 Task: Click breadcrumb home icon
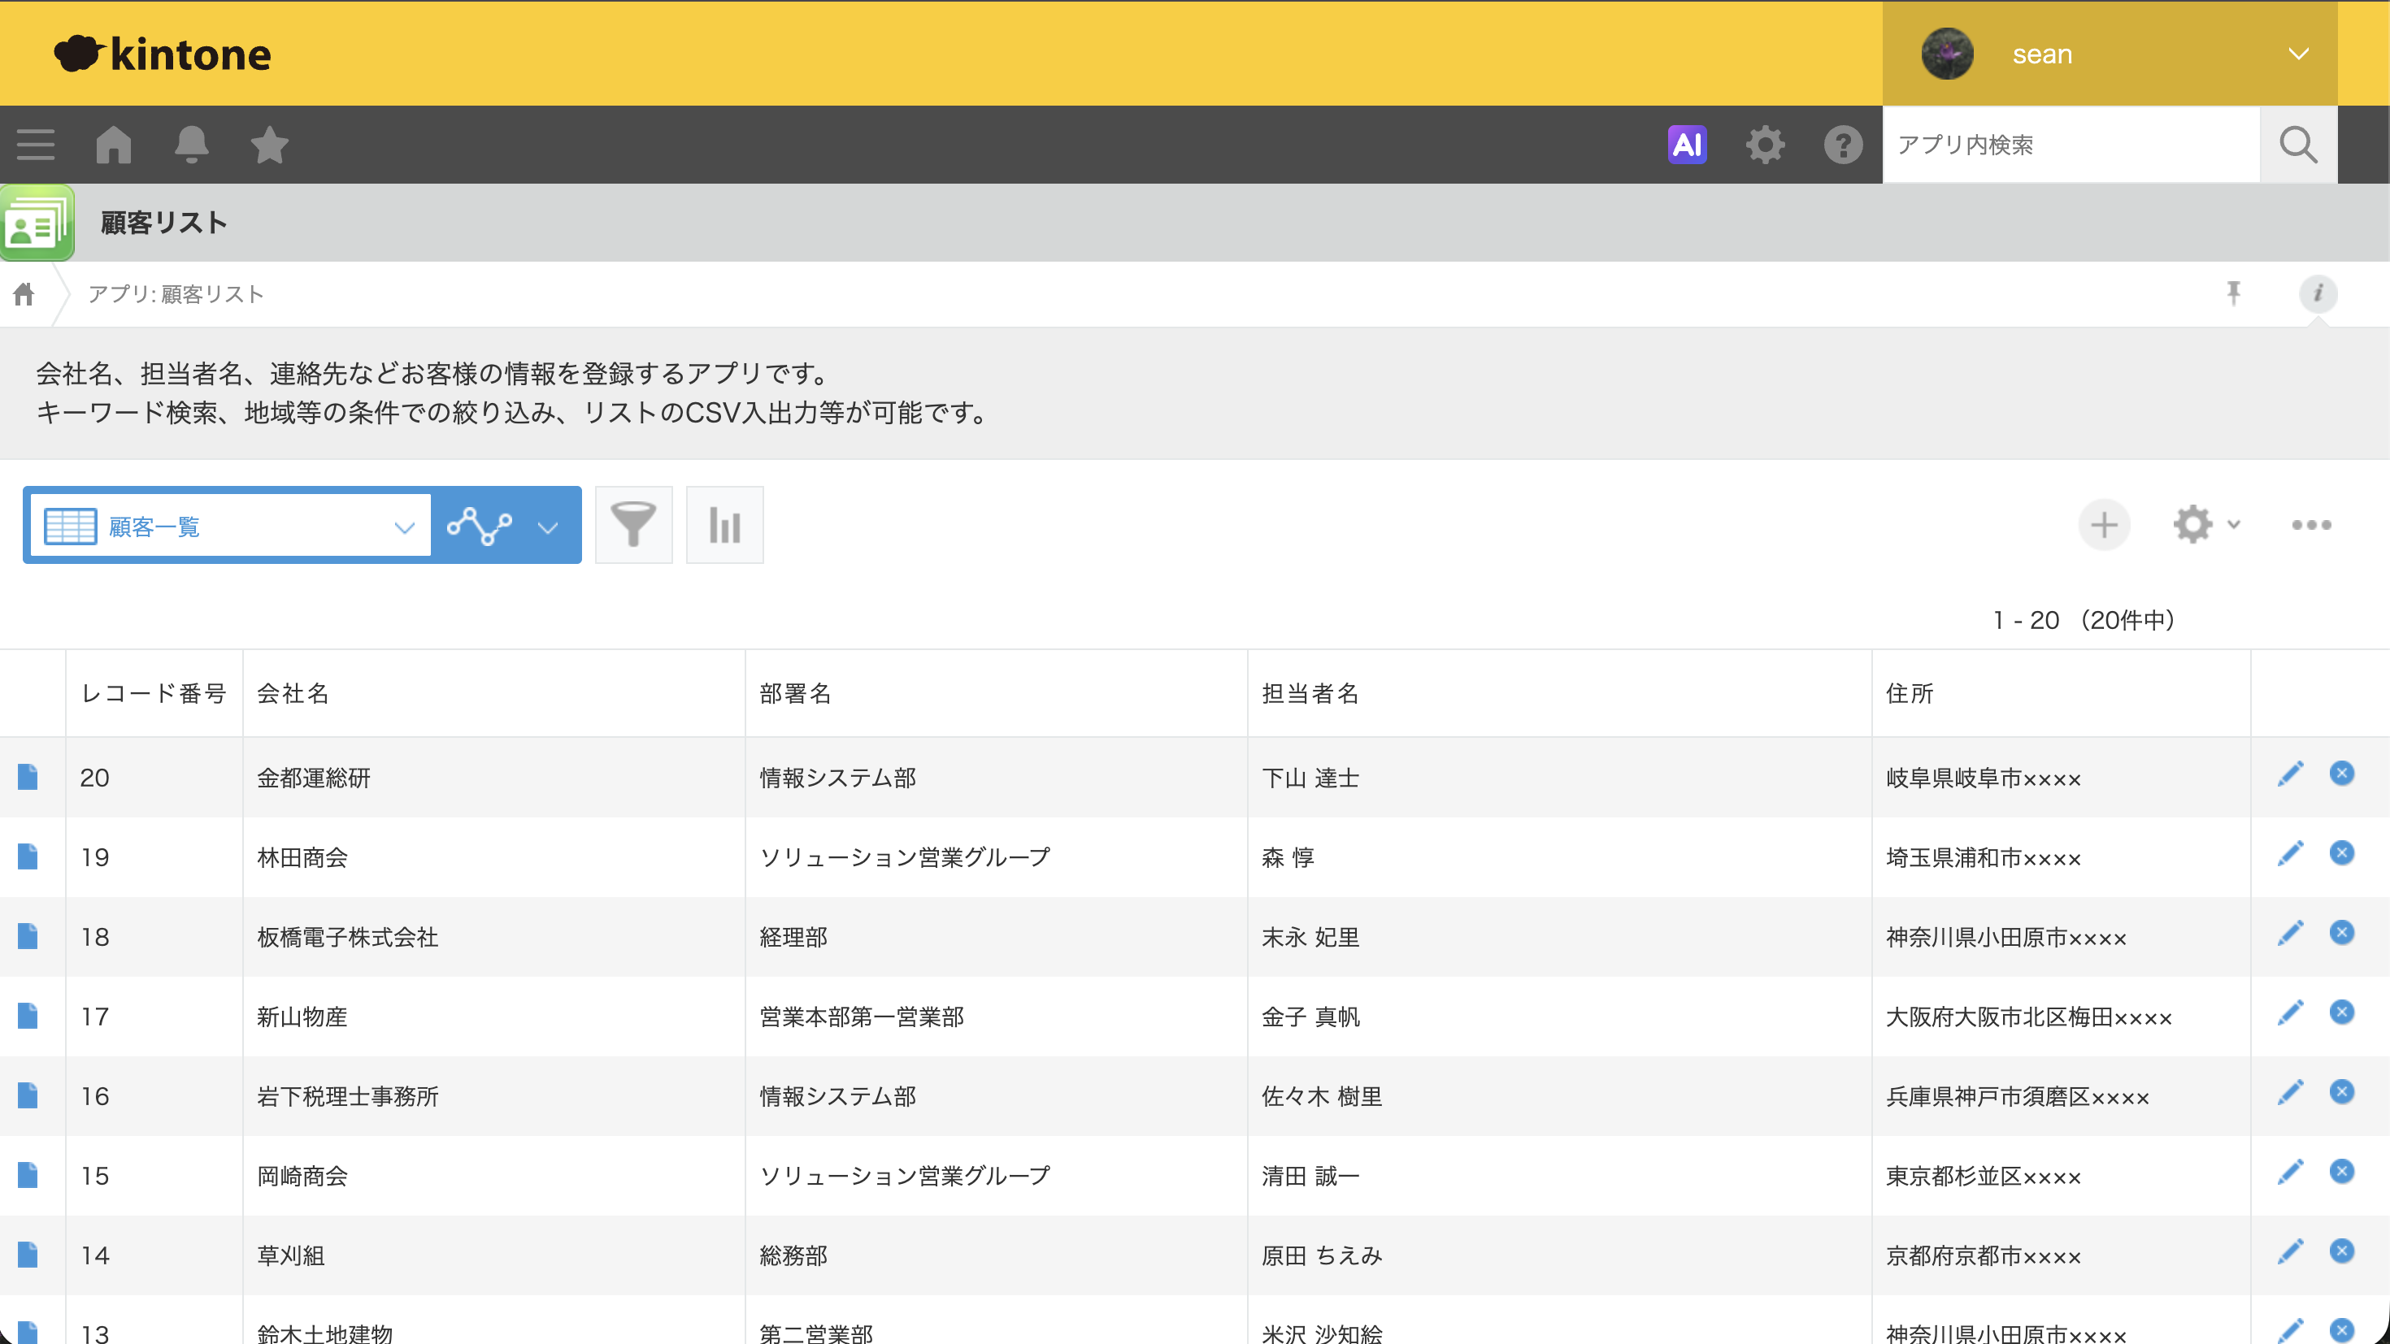point(24,294)
